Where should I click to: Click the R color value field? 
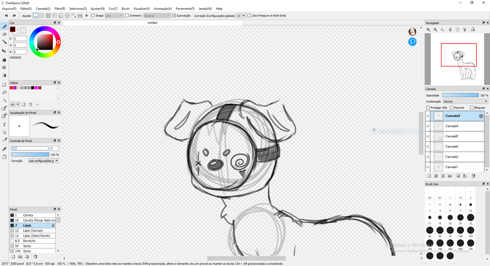[x=20, y=39]
